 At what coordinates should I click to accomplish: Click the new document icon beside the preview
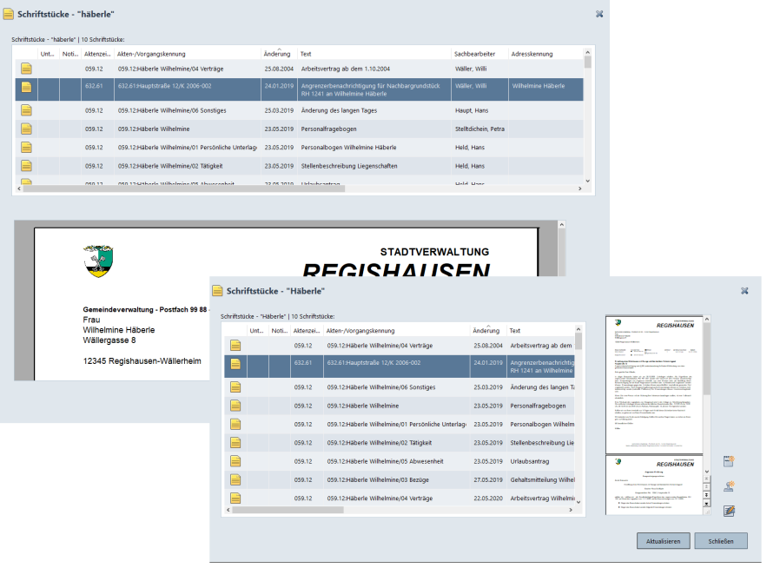[729, 461]
